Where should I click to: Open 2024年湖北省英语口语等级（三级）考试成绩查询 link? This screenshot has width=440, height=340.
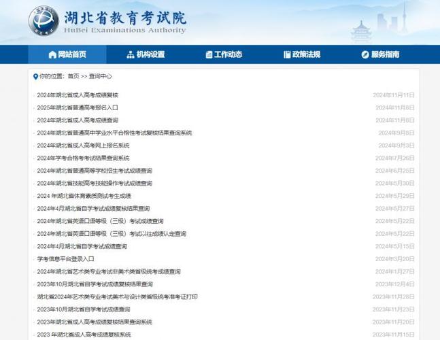(100, 221)
